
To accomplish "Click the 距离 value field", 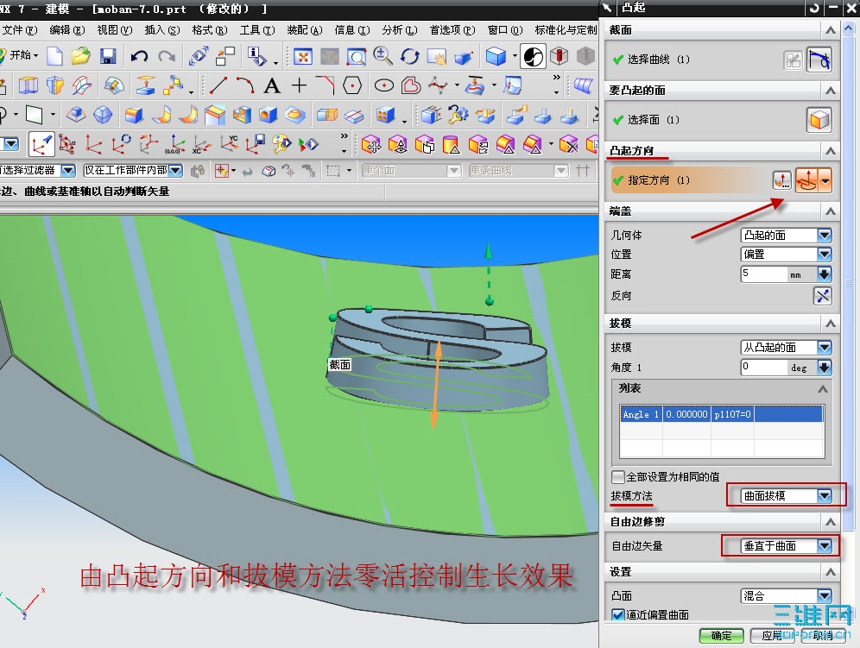I will (x=764, y=274).
